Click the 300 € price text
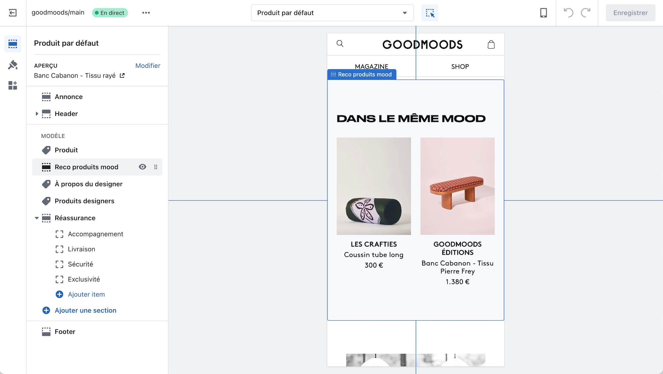 click(x=374, y=265)
